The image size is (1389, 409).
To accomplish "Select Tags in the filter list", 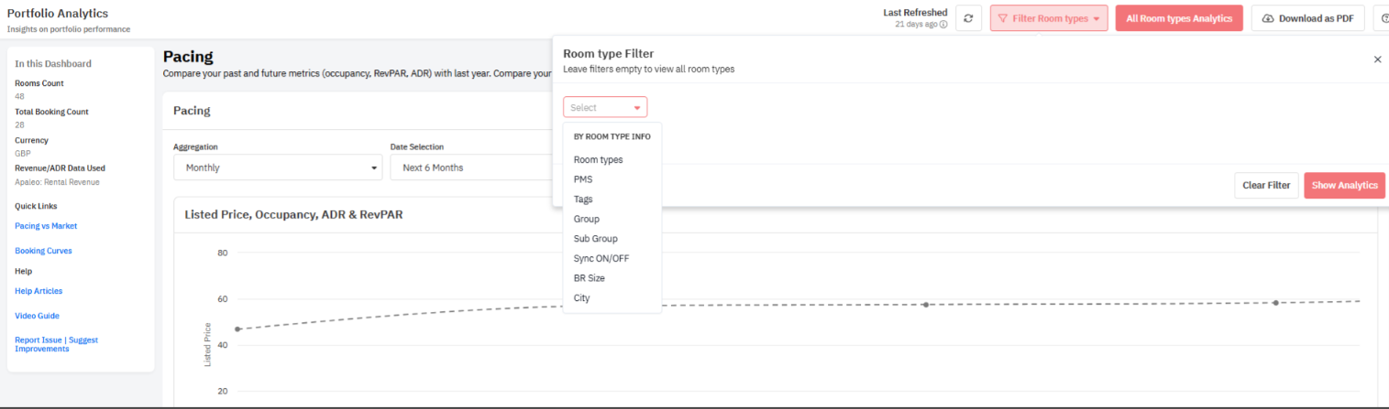I will [x=583, y=199].
